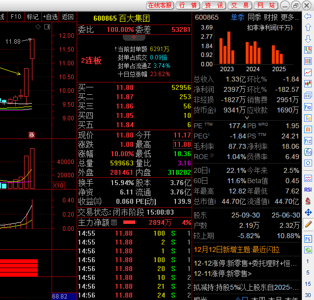Image resolution: width=314 pixels, height=300 pixels.
Task: Open the colored quote table grid icon
Action: pyautogui.click(x=308, y=61)
